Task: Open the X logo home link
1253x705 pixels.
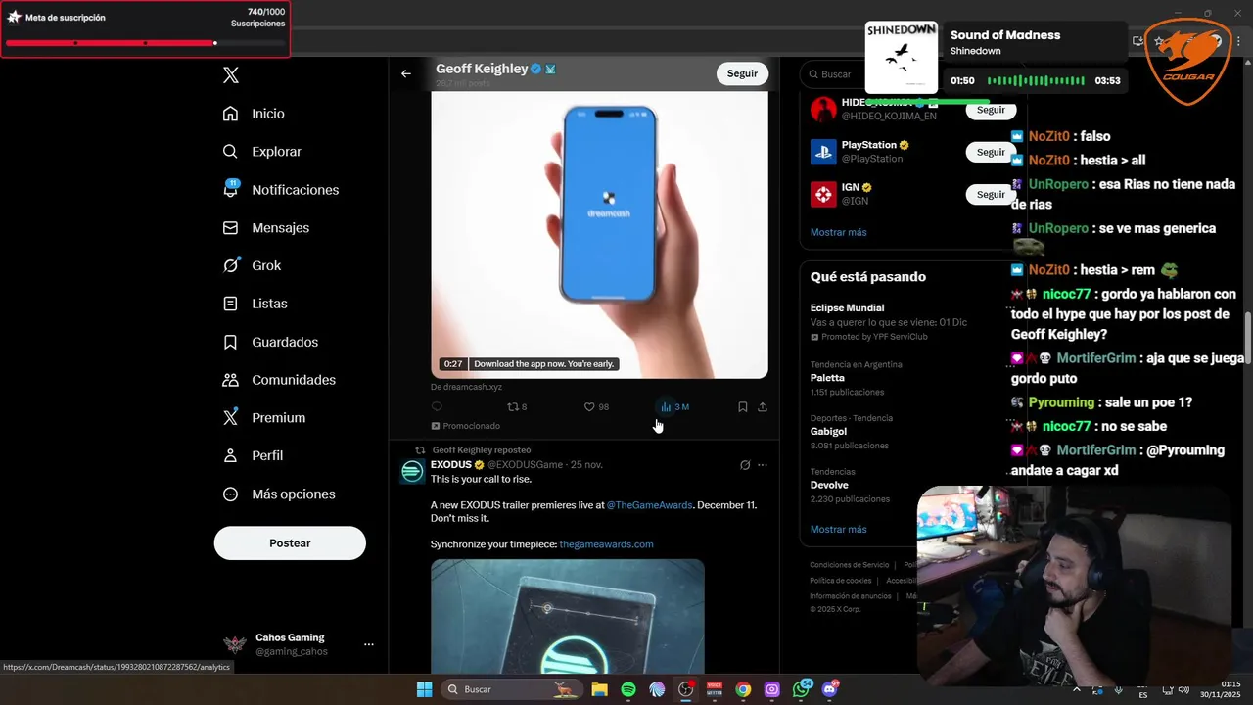Action: tap(230, 75)
